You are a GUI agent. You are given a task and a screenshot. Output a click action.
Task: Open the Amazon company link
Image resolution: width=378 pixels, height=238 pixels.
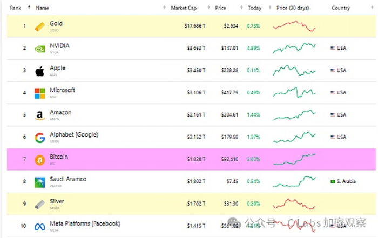(x=60, y=112)
